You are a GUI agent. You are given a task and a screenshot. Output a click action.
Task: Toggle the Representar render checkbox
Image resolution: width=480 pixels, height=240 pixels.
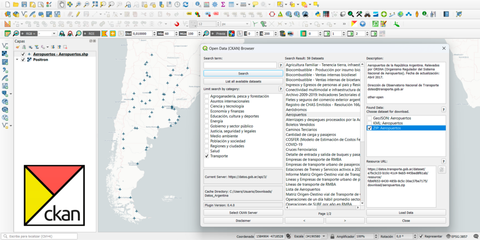click(x=421, y=236)
